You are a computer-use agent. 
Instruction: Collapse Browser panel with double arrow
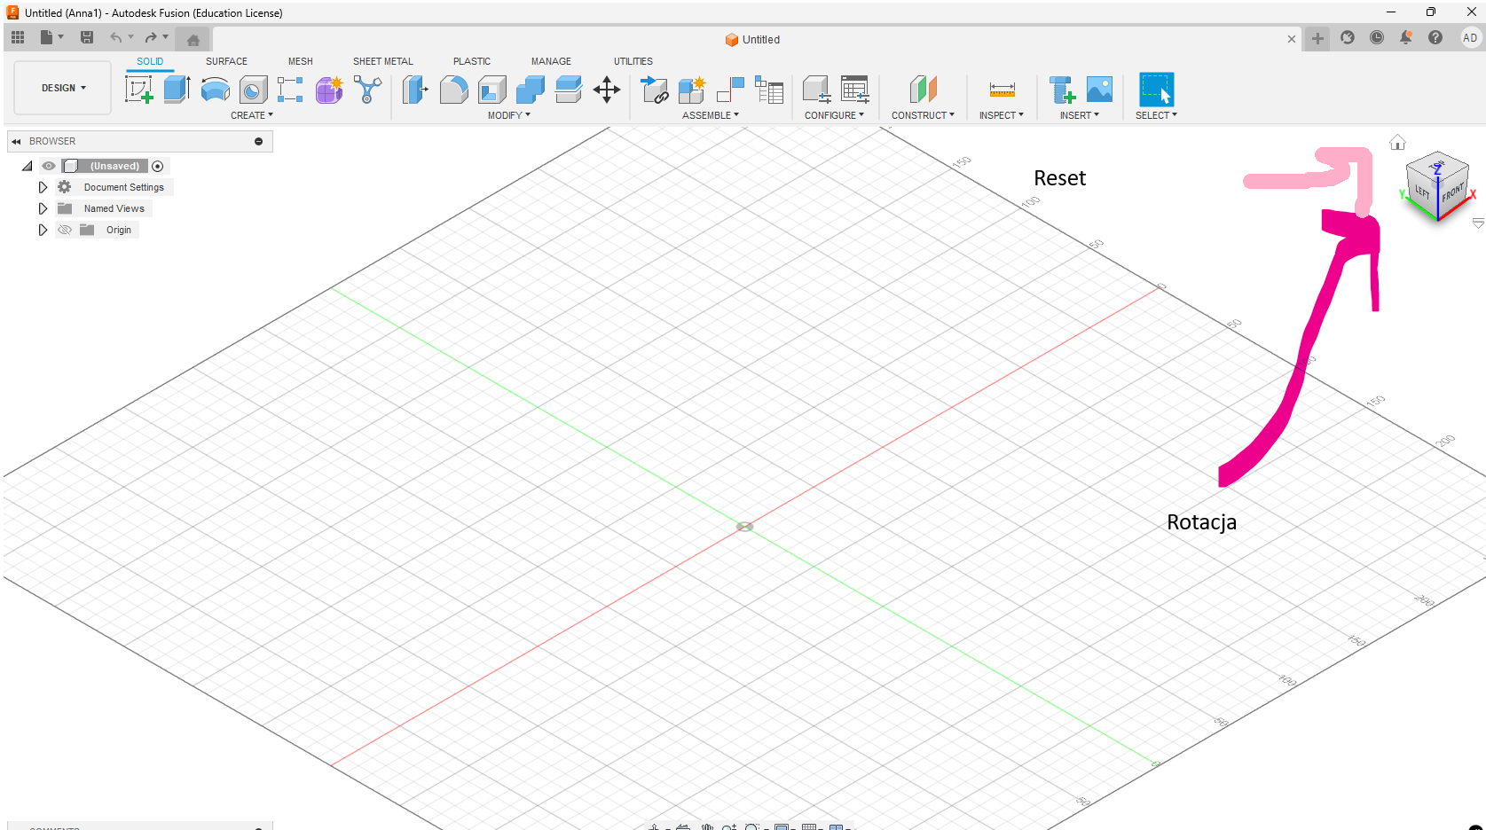[16, 141]
